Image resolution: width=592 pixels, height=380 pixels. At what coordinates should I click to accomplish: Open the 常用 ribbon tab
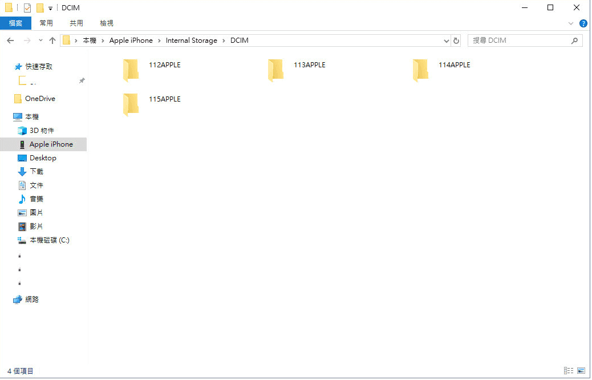(46, 23)
